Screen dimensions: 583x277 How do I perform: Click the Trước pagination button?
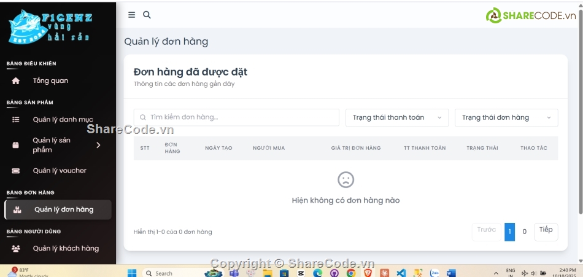point(486,231)
